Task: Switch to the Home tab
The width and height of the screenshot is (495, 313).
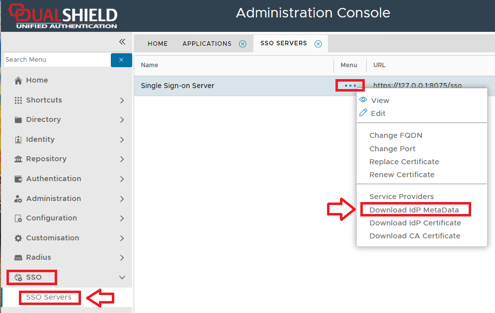Action: click(158, 44)
